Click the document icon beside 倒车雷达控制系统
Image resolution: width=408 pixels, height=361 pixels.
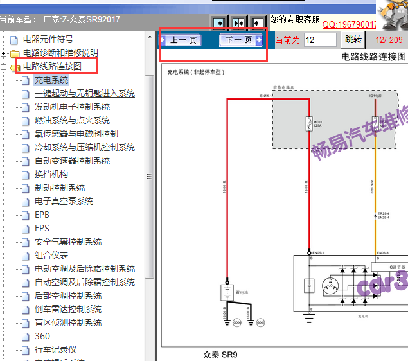point(26,310)
